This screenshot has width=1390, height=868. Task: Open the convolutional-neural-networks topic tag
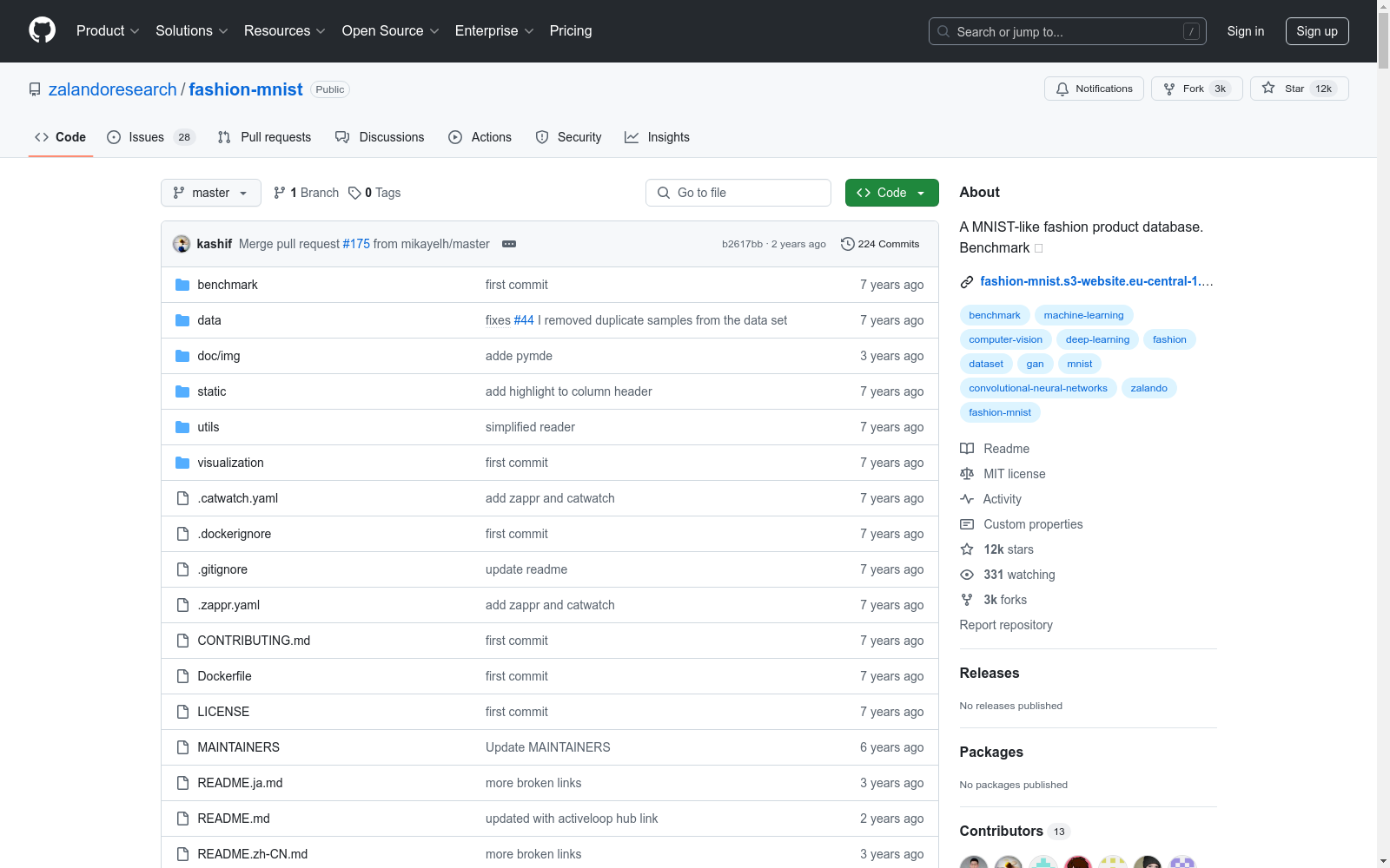[x=1038, y=388]
